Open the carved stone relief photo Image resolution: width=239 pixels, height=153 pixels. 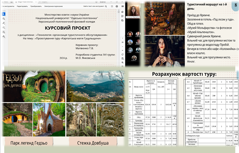click(111, 119)
